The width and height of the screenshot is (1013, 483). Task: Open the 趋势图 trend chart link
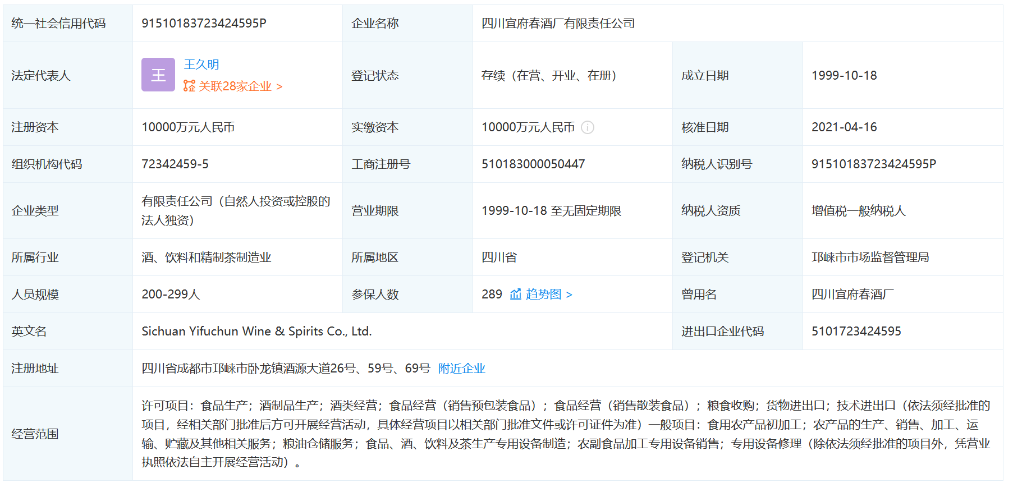549,295
